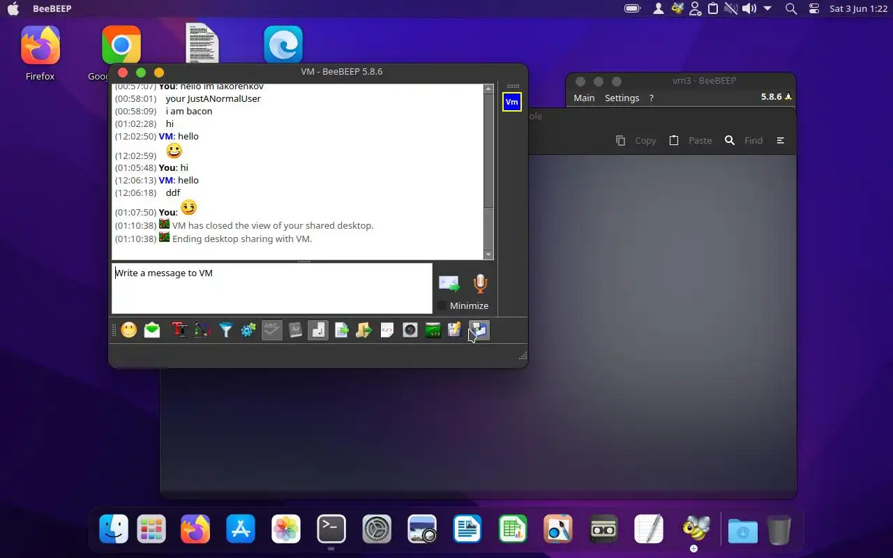Click the speaker volume icon in the menu bar
The width and height of the screenshot is (893, 558).
pyautogui.click(x=749, y=8)
